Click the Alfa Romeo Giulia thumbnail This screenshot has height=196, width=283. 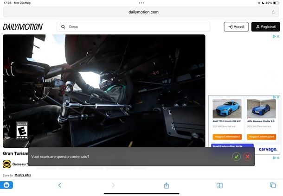tap(261, 109)
